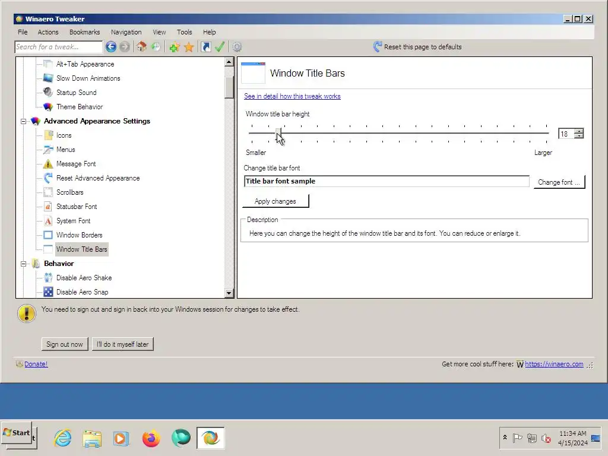The height and width of the screenshot is (456, 608).
Task: Click the height value field showing 18
Action: 566,134
